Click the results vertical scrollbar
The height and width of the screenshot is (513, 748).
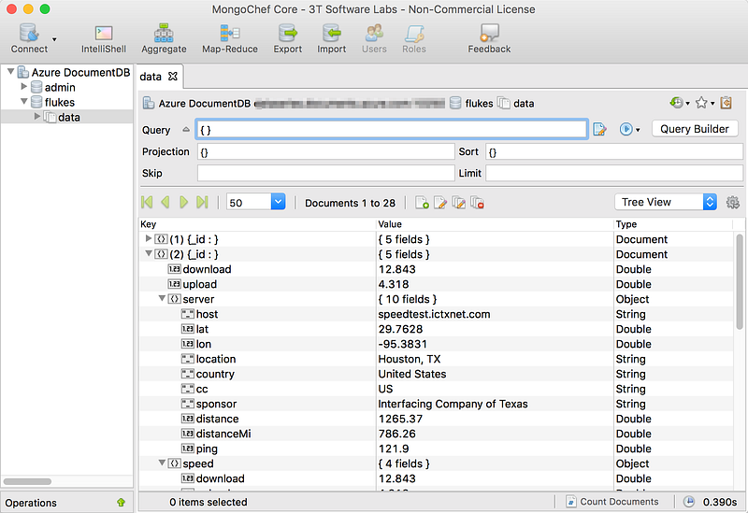(x=740, y=281)
